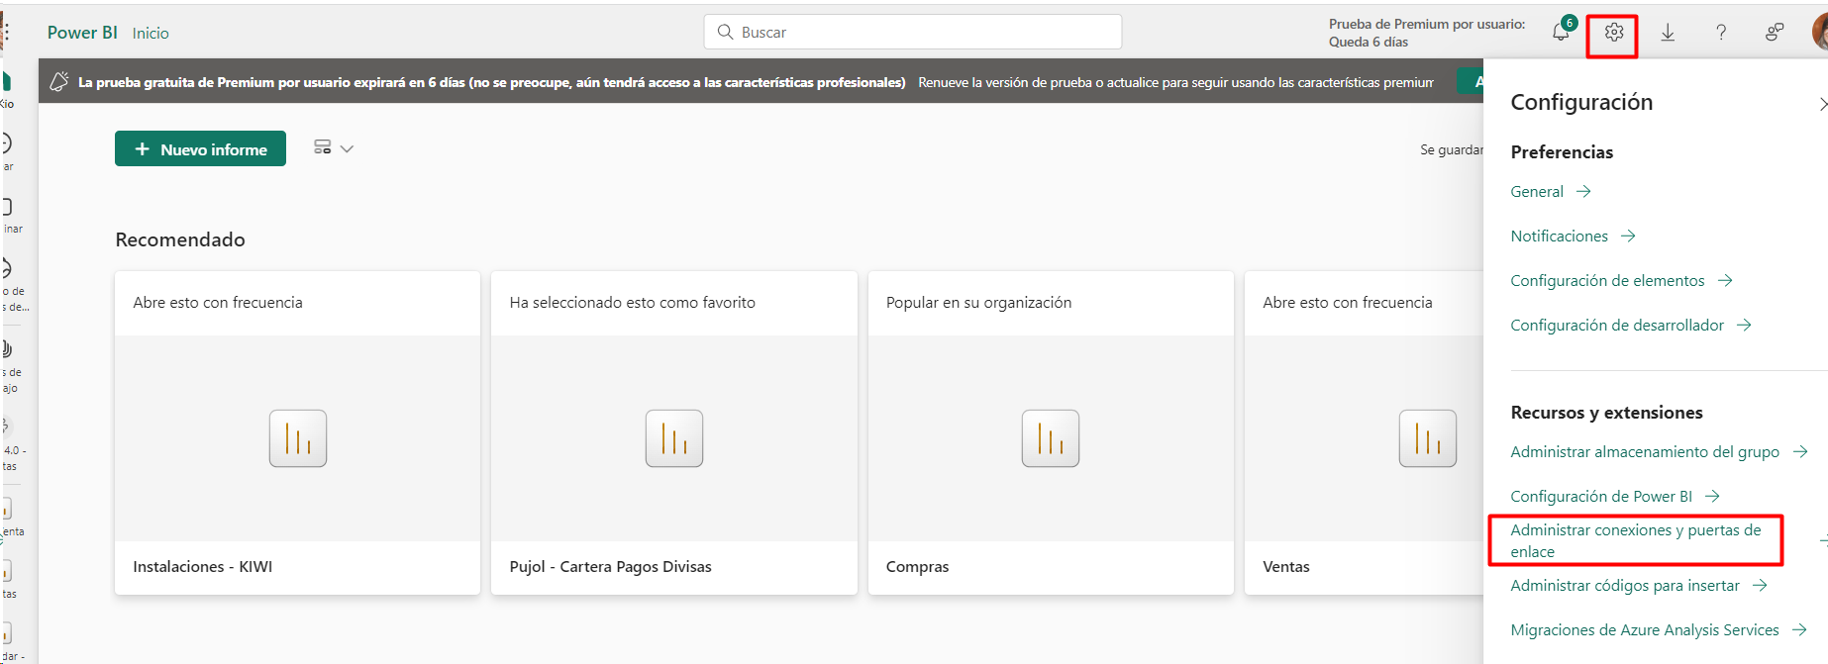Open the notifications bell
This screenshot has height=664, width=1828.
(x=1562, y=32)
